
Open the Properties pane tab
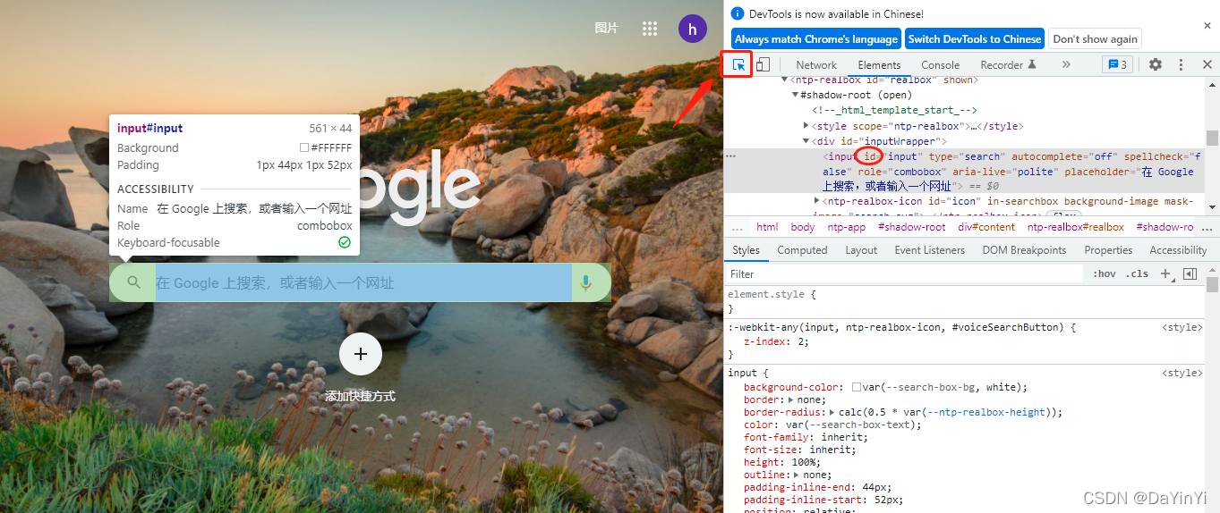1108,250
